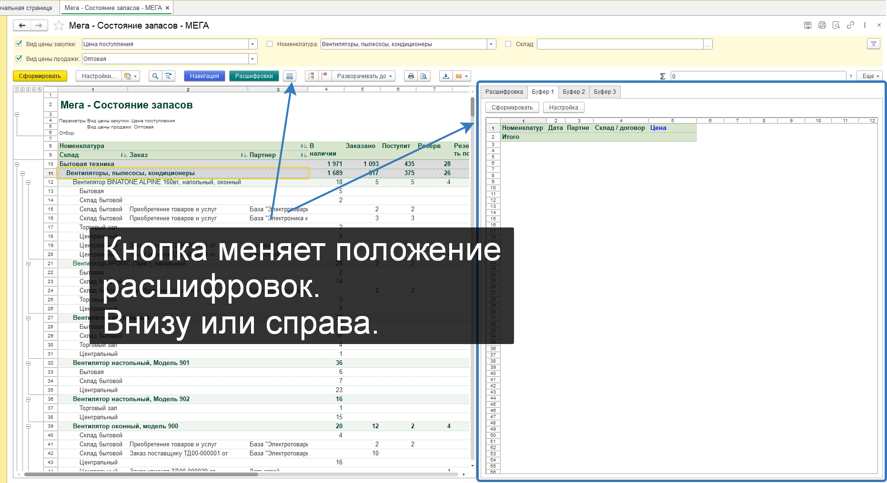The height and width of the screenshot is (483, 887).
Task: Get link via chain icon
Action: click(850, 25)
